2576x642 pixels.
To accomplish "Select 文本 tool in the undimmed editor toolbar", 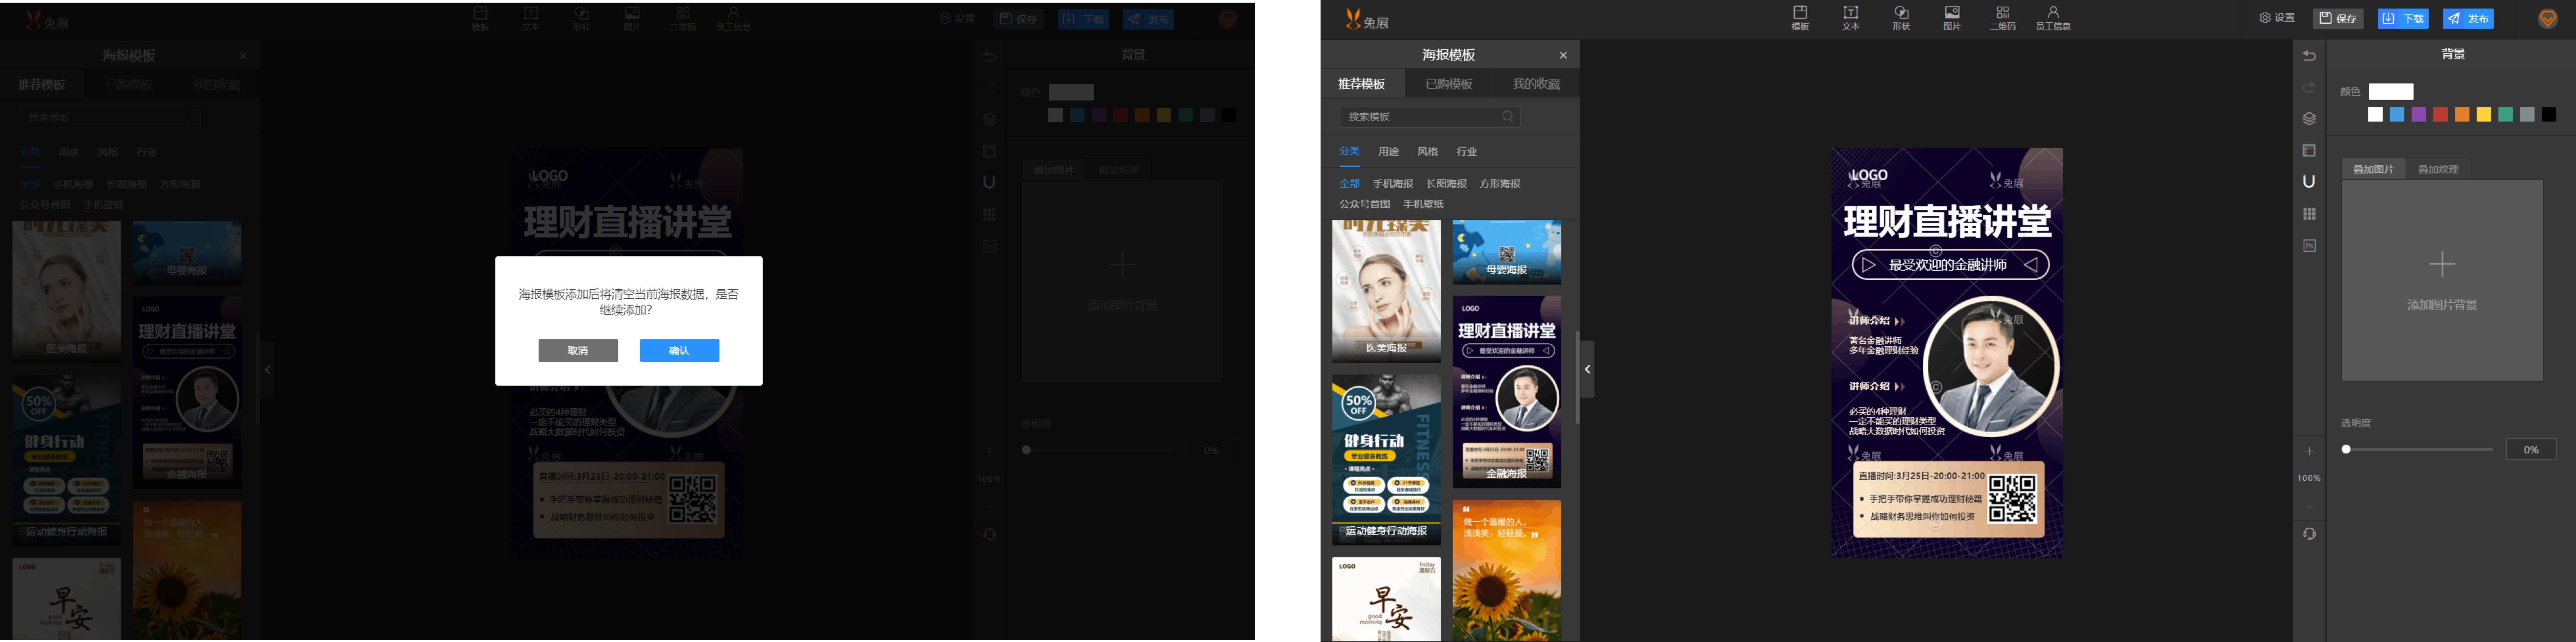I will point(1851,18).
